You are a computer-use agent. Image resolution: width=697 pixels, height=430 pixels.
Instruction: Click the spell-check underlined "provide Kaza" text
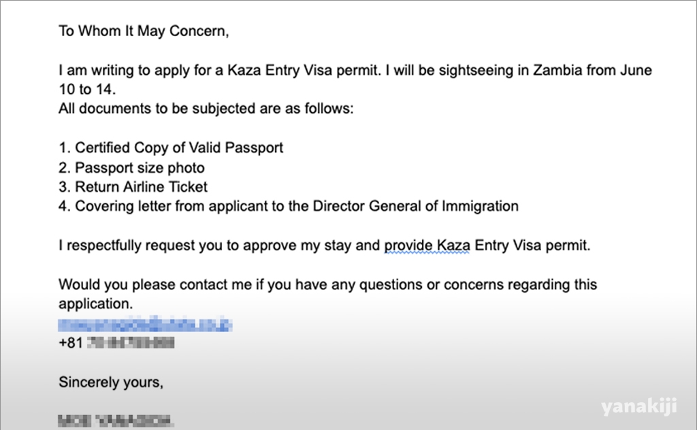pyautogui.click(x=427, y=246)
